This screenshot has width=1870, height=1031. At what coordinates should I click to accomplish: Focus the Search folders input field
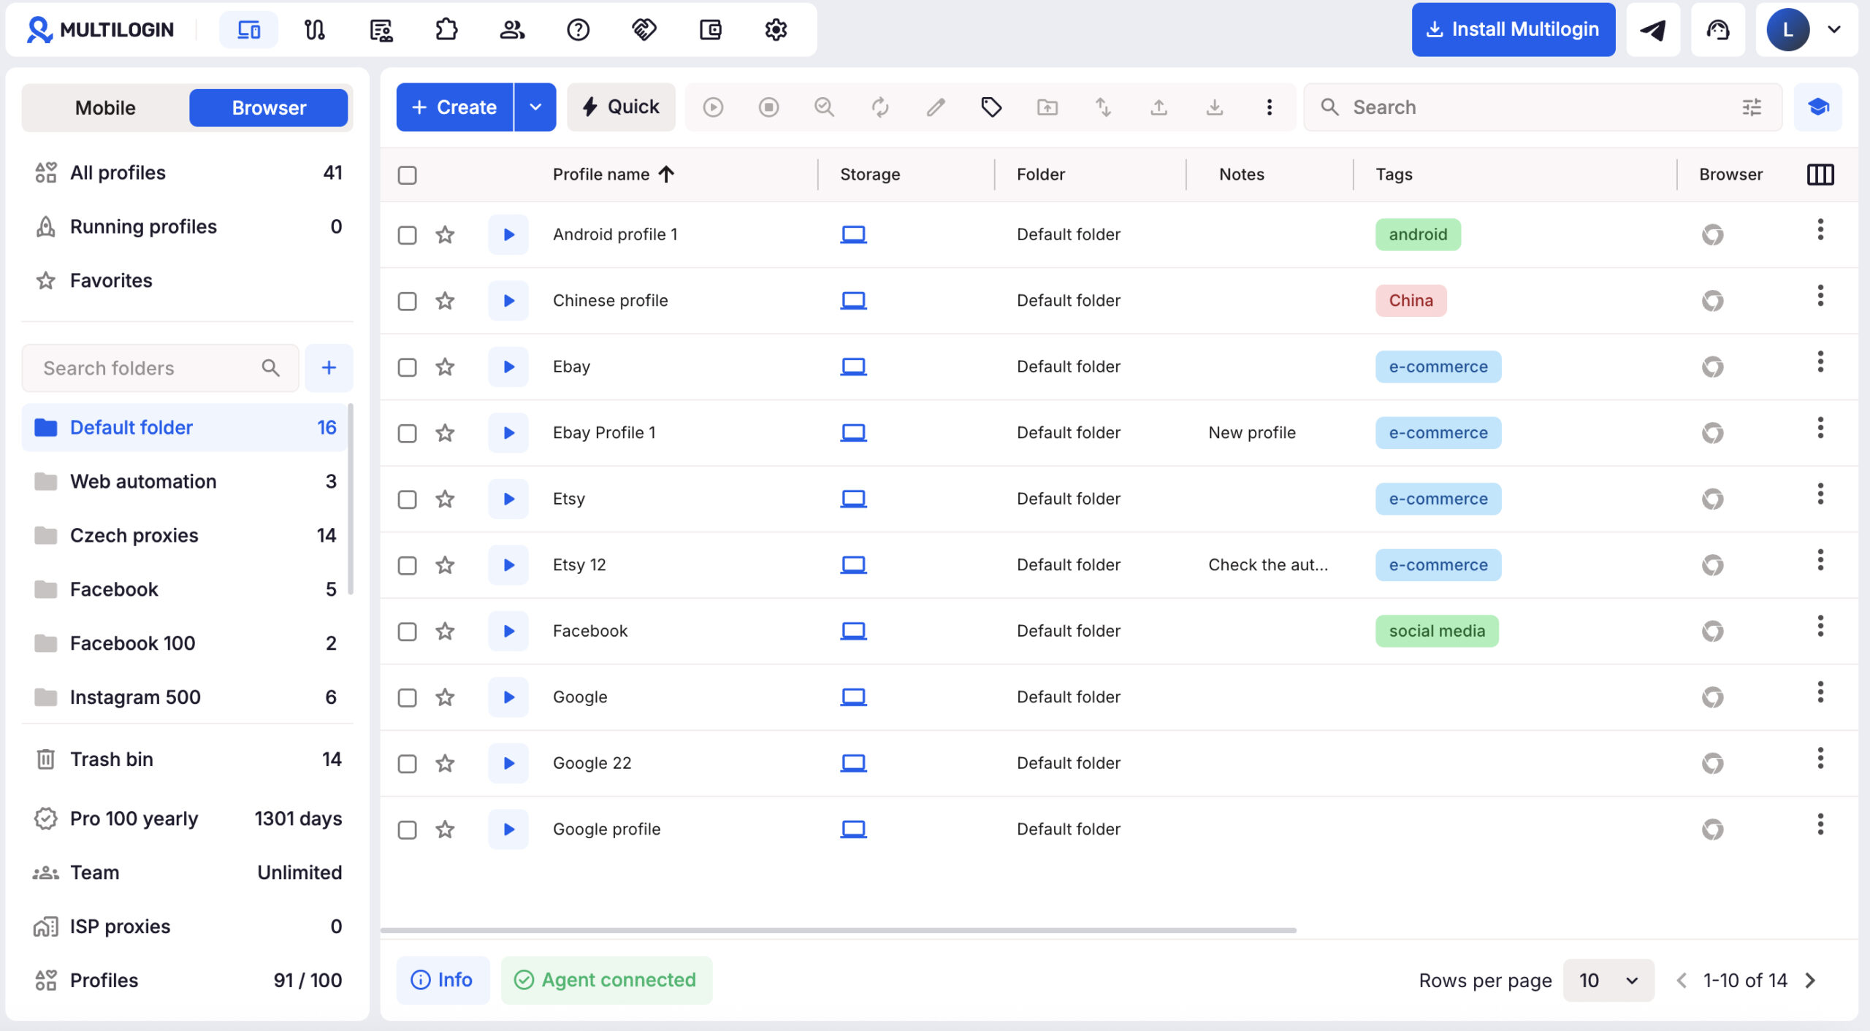tap(160, 368)
